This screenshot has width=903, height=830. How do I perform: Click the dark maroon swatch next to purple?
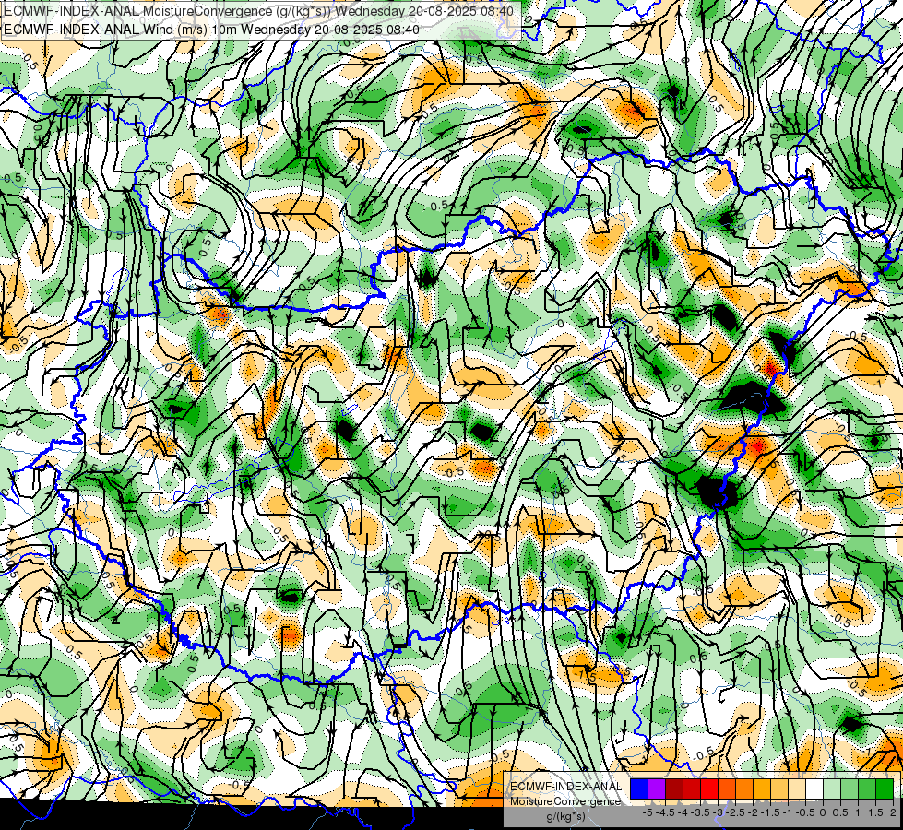[x=674, y=788]
